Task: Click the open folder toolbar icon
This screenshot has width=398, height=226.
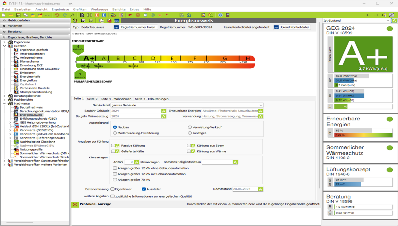Action: pos(11,15)
